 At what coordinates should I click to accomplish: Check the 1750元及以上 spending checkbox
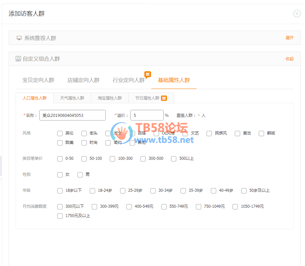pos(60,216)
